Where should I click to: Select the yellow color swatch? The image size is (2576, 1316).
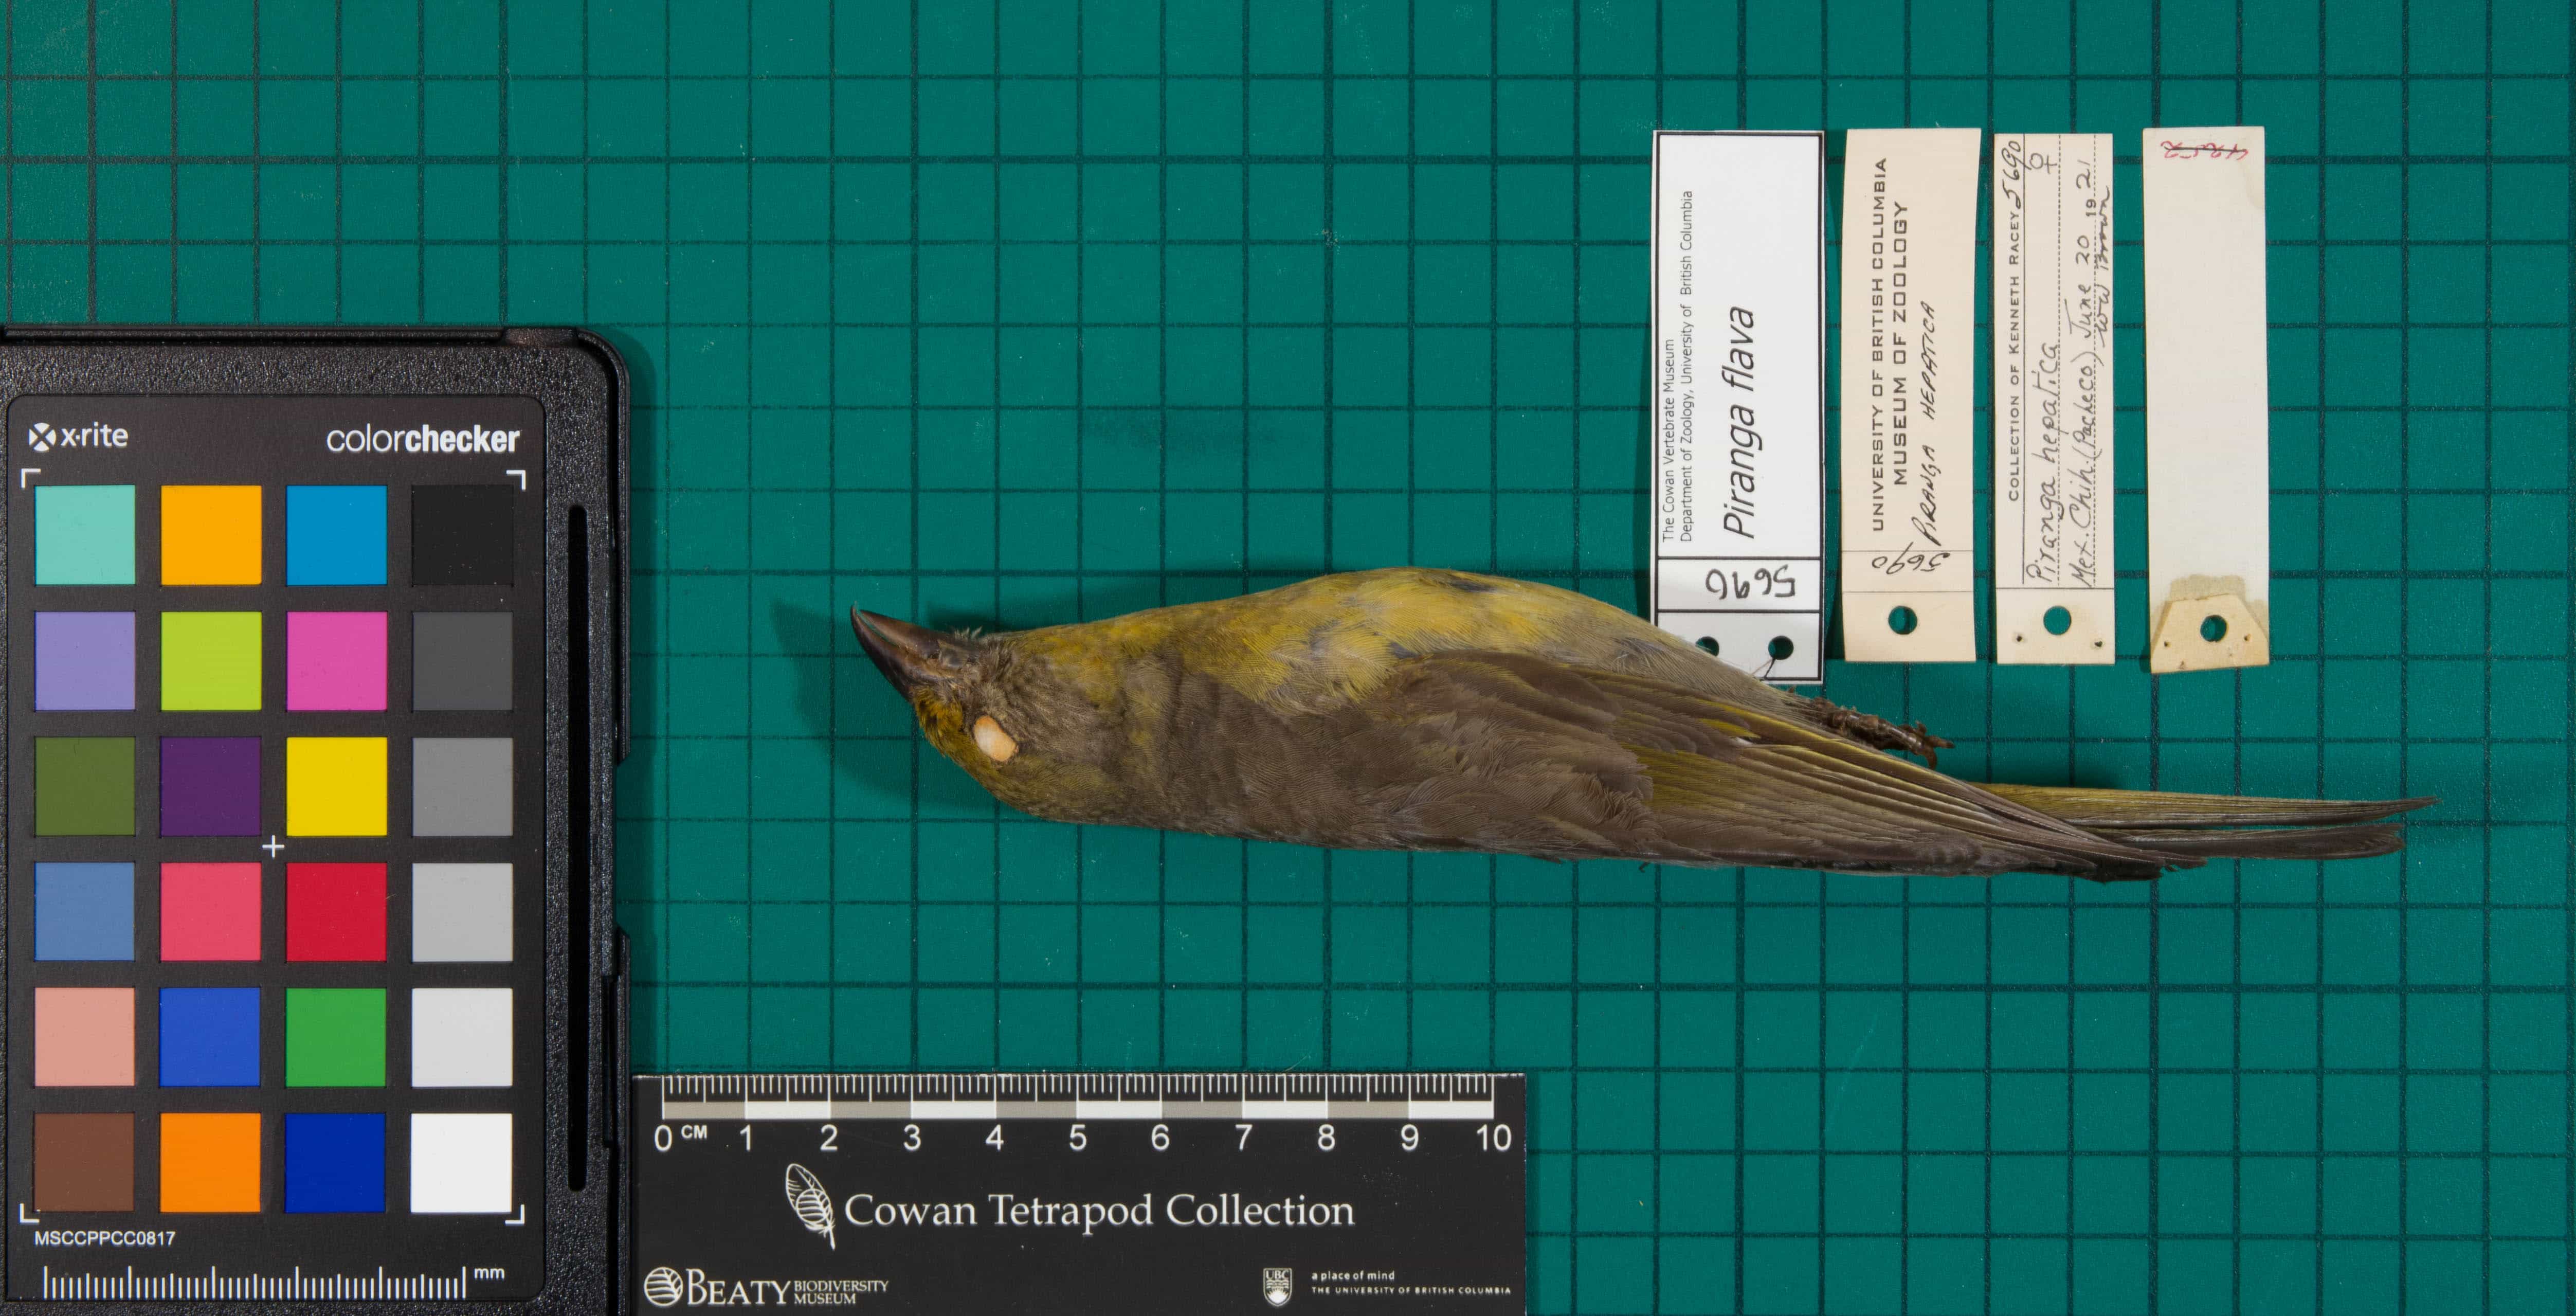click(336, 787)
